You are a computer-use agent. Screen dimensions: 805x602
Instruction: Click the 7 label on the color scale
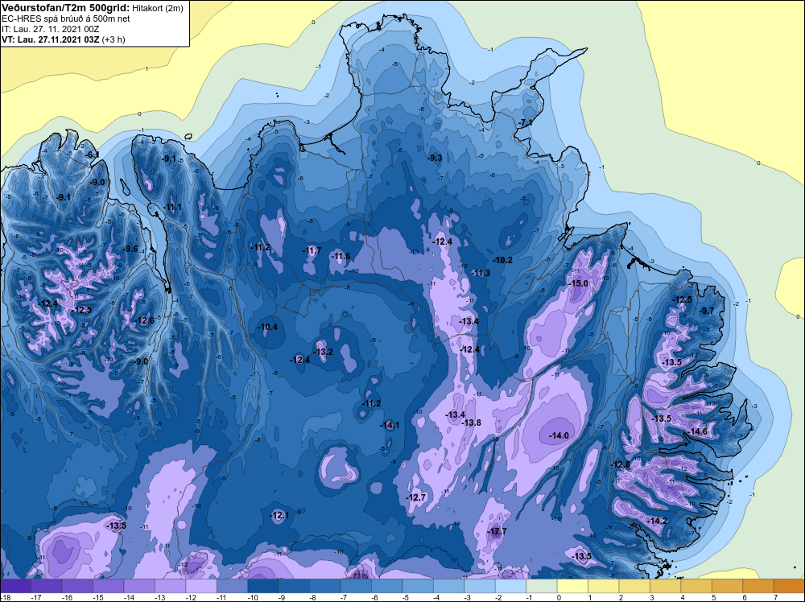coord(775,597)
